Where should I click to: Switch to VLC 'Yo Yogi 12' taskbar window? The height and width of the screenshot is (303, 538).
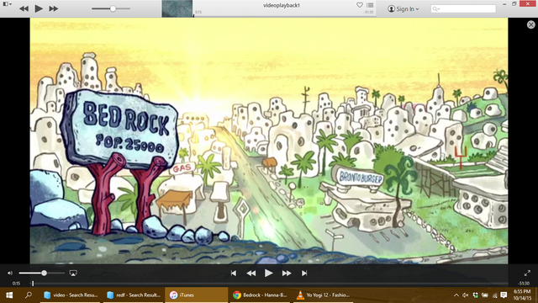pos(323,295)
